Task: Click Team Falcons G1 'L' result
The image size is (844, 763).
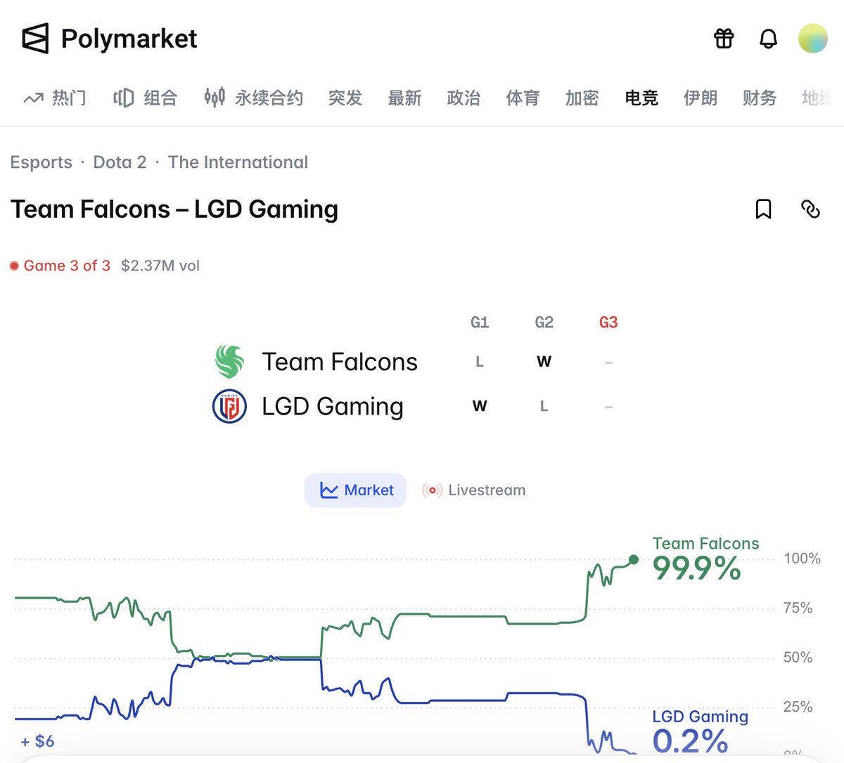Action: (480, 362)
